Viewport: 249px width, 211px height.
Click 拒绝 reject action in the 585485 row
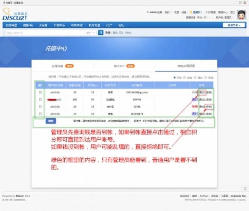pyautogui.click(x=209, y=100)
